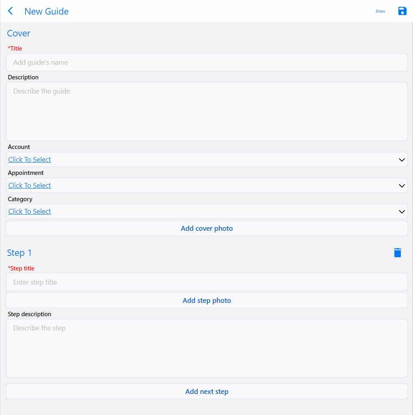Click the red *Title field label

coord(15,49)
